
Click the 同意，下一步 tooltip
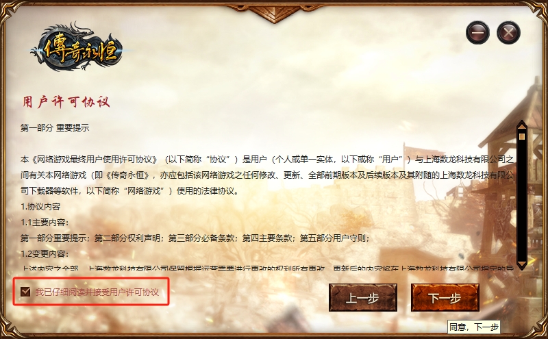pos(473,327)
